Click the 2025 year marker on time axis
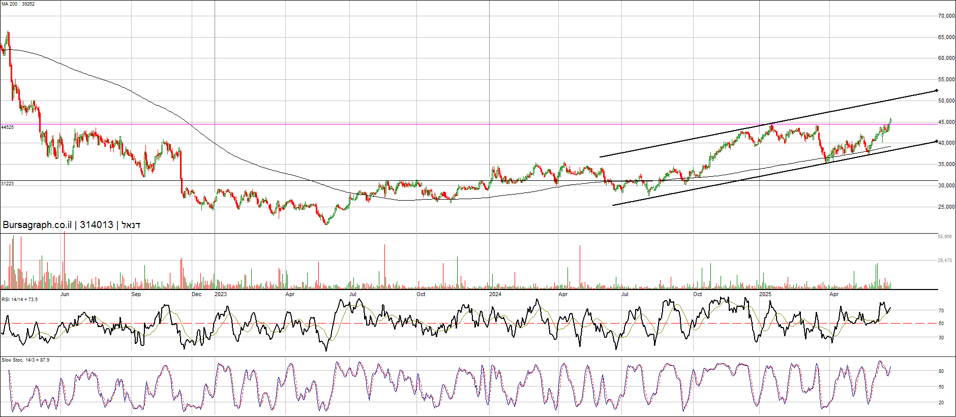This screenshot has width=956, height=417. [x=765, y=294]
